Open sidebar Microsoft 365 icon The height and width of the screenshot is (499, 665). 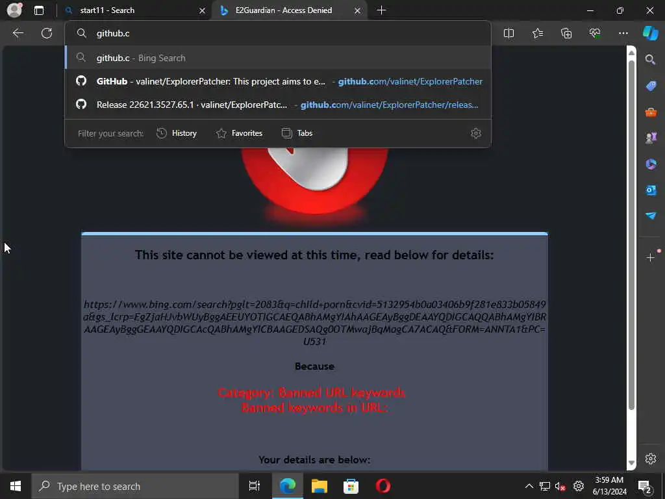pyautogui.click(x=651, y=164)
